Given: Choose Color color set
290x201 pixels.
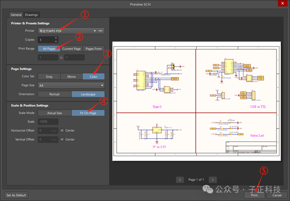Looking at the screenshot, I should coord(94,76).
